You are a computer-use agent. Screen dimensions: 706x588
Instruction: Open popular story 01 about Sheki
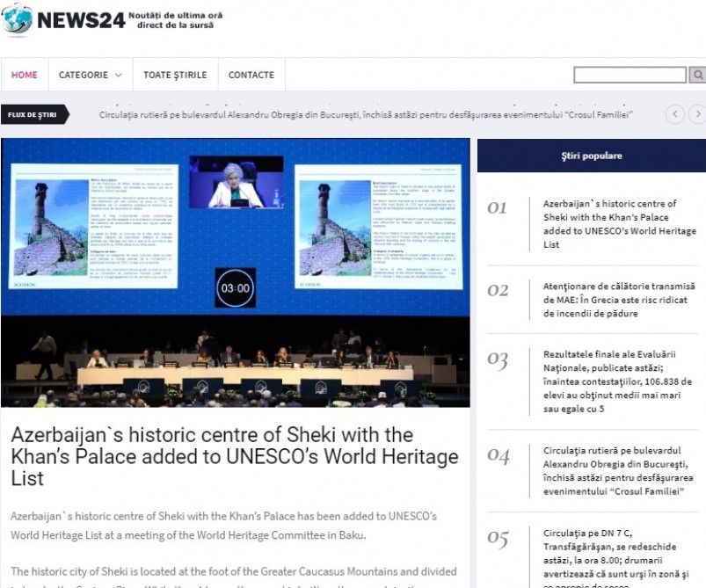click(619, 224)
